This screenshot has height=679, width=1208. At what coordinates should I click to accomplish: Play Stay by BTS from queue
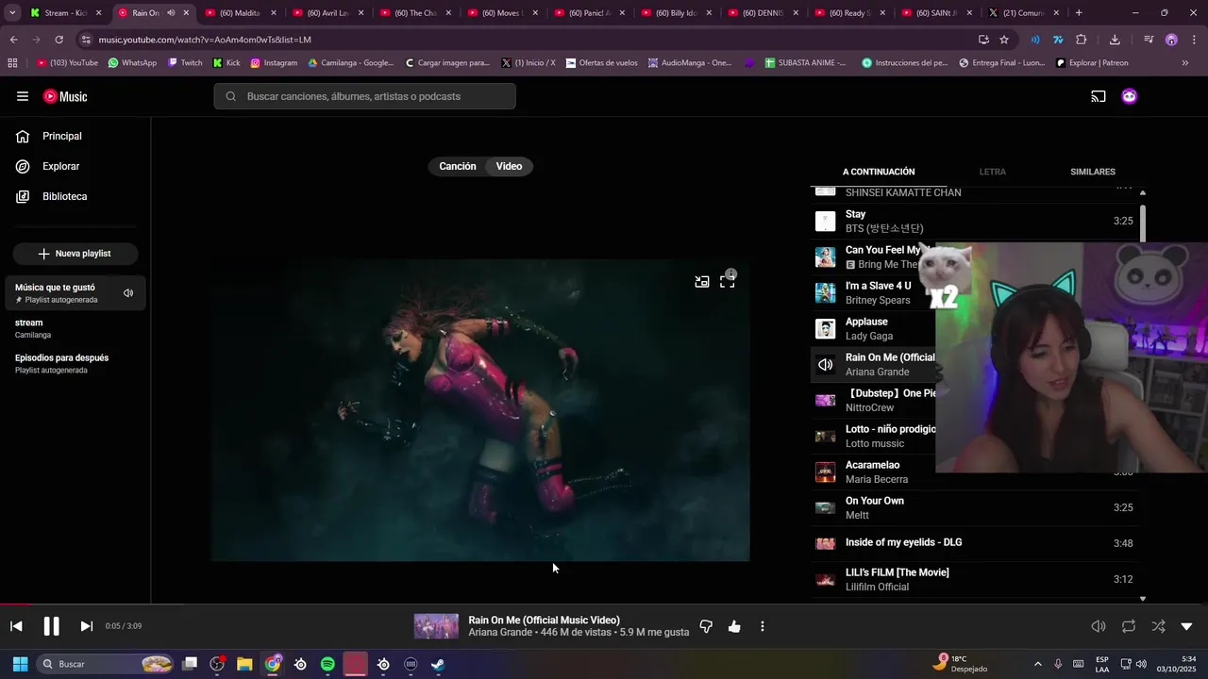pyautogui.click(x=975, y=221)
